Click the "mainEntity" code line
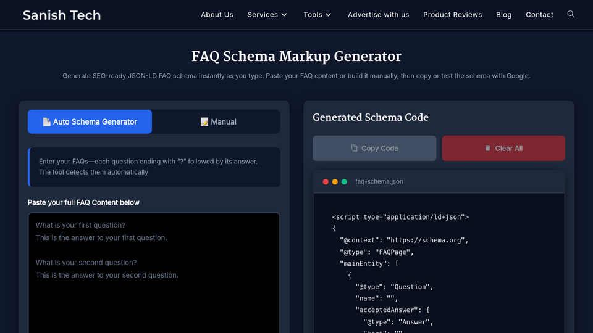Image resolution: width=593 pixels, height=333 pixels. [x=369, y=263]
